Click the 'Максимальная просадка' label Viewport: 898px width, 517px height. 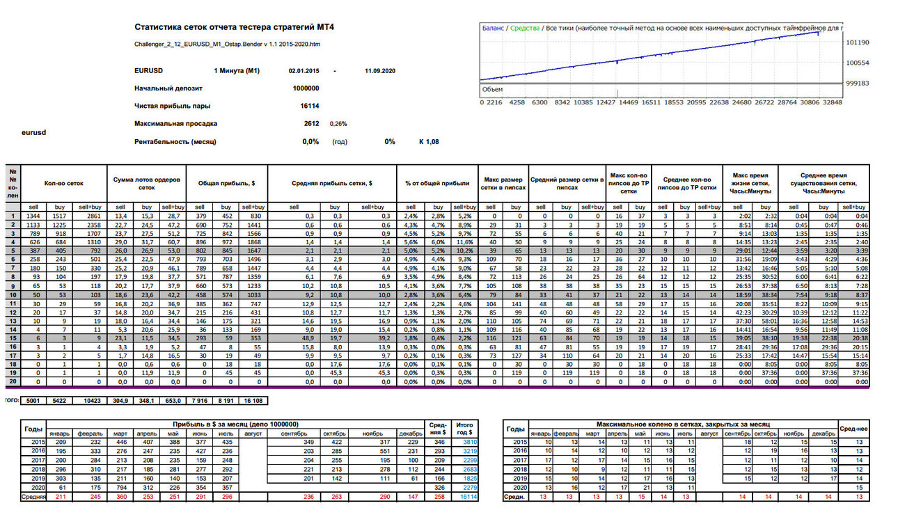[x=176, y=123]
